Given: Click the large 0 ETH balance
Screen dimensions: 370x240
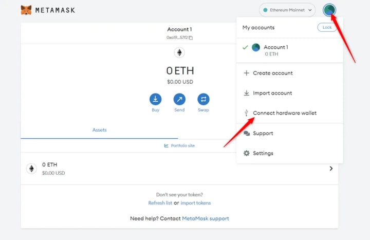Looking at the screenshot, I should pyautogui.click(x=180, y=70).
